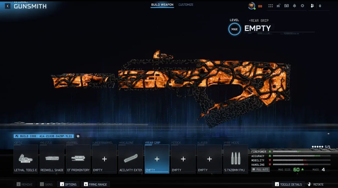The width and height of the screenshot is (338, 188).
Task: Click the Firepower green up arrow
Action: 270,152
